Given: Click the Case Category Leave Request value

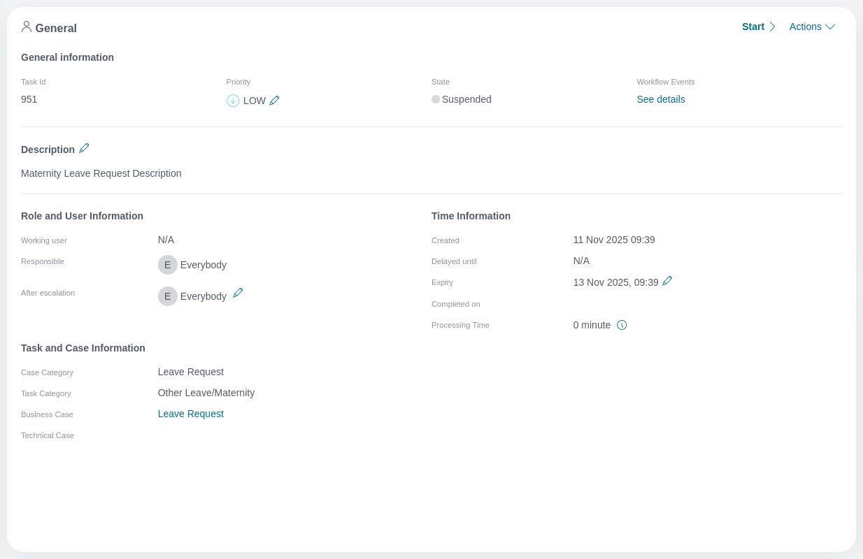Looking at the screenshot, I should [x=191, y=372].
